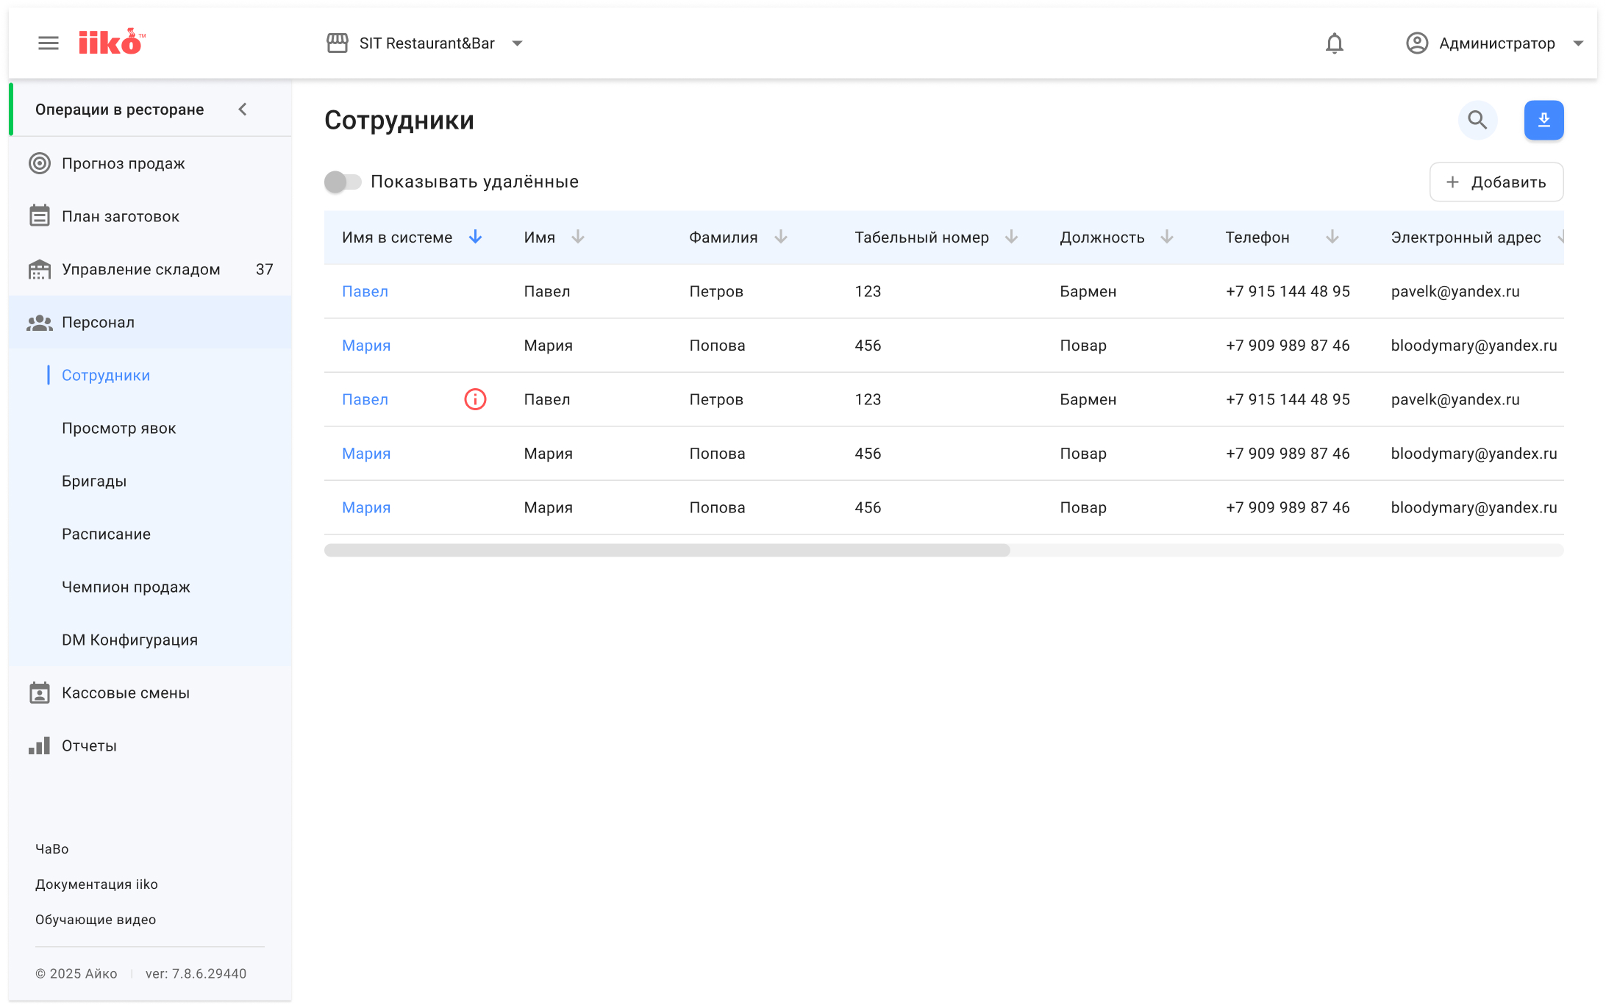
Task: Sort by Имя в системе arrow
Action: (475, 237)
